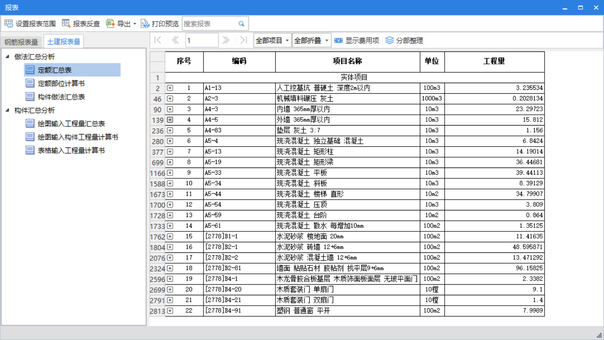Screen dimensions: 604x340
Task: Expand row [2778]B4-20 单扇门
Action: pos(170,290)
